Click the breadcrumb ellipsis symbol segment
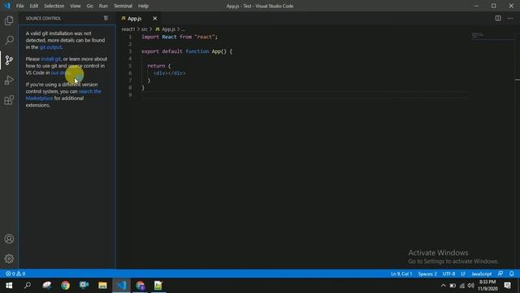 pyautogui.click(x=183, y=29)
